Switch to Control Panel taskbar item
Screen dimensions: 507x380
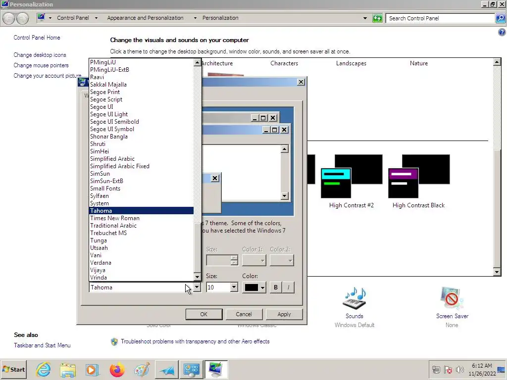tap(192, 369)
